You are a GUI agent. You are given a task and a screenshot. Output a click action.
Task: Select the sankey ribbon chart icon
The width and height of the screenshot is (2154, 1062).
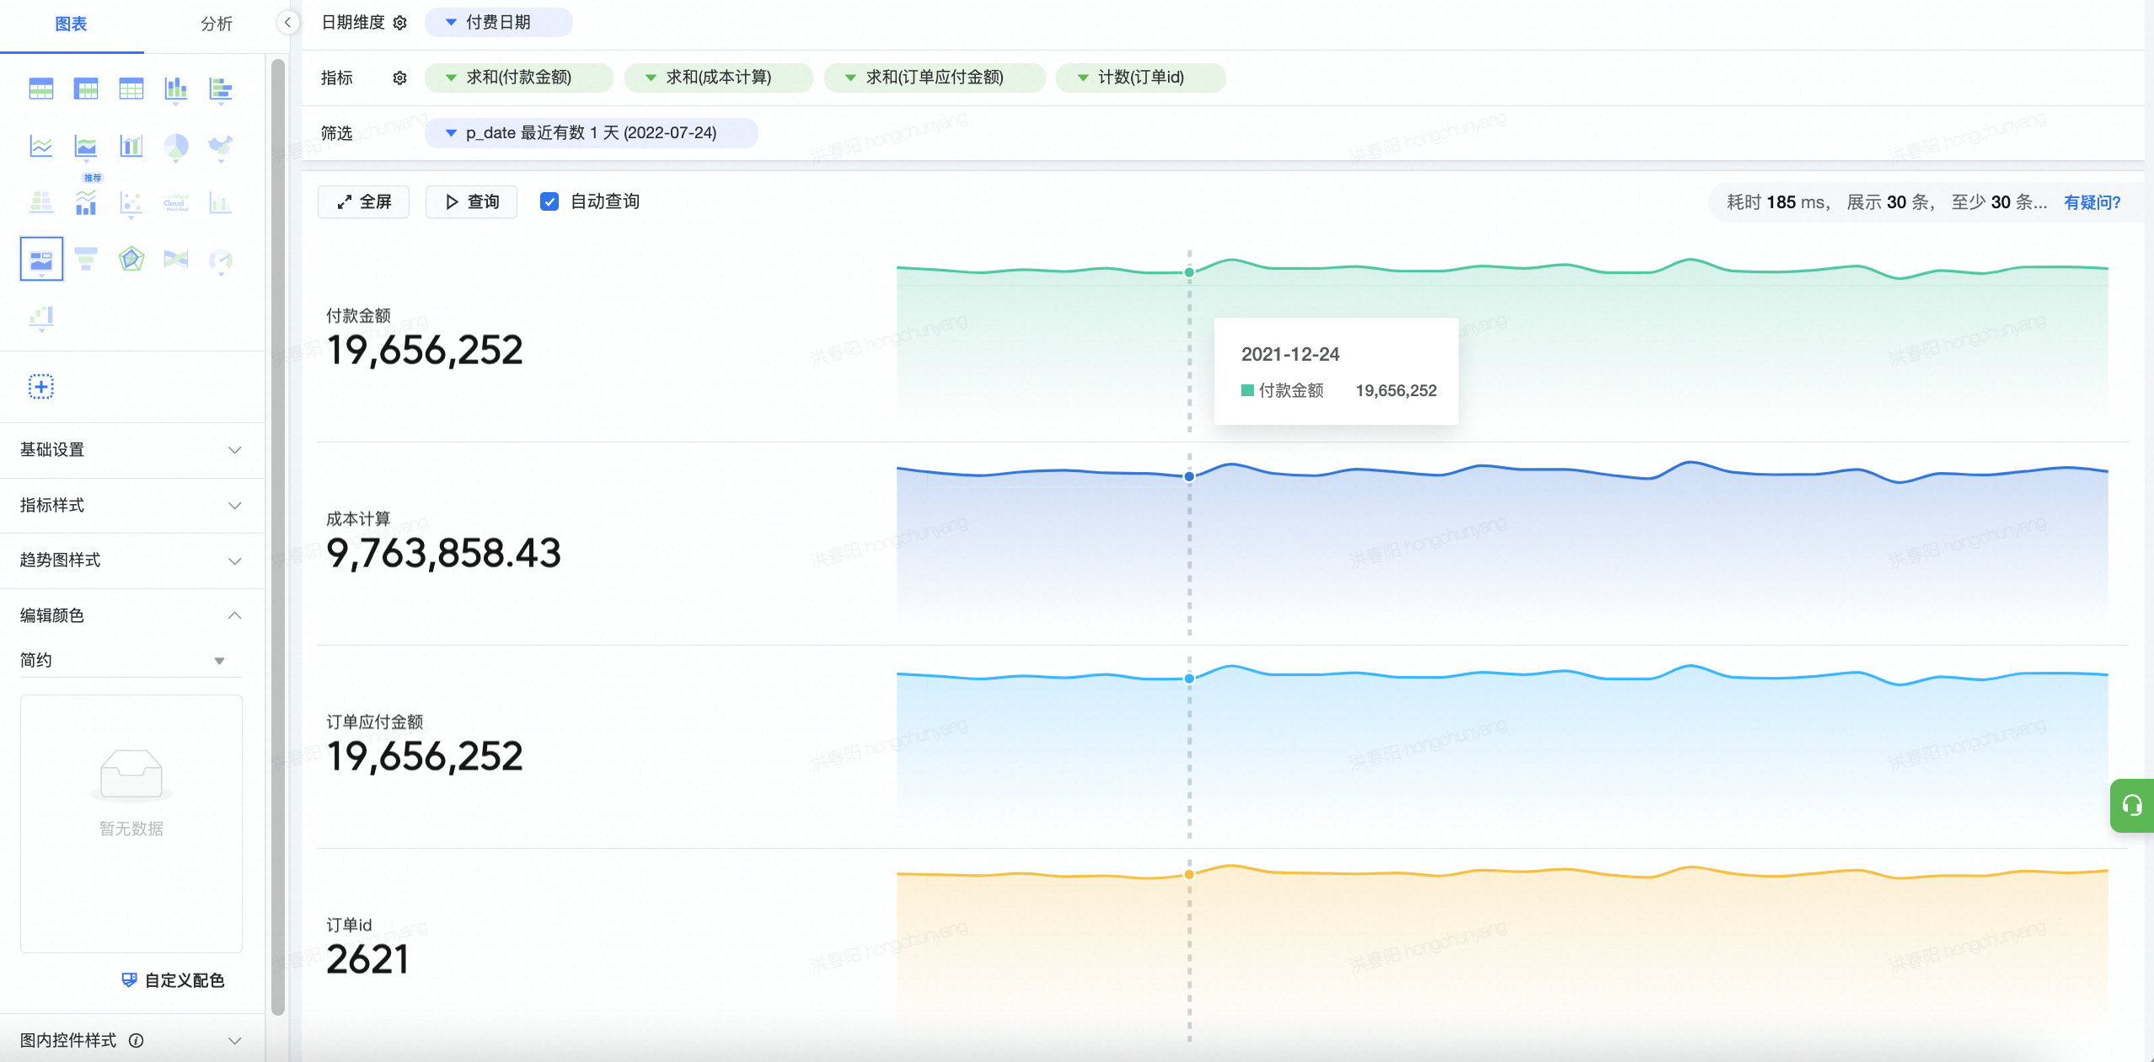click(x=175, y=259)
